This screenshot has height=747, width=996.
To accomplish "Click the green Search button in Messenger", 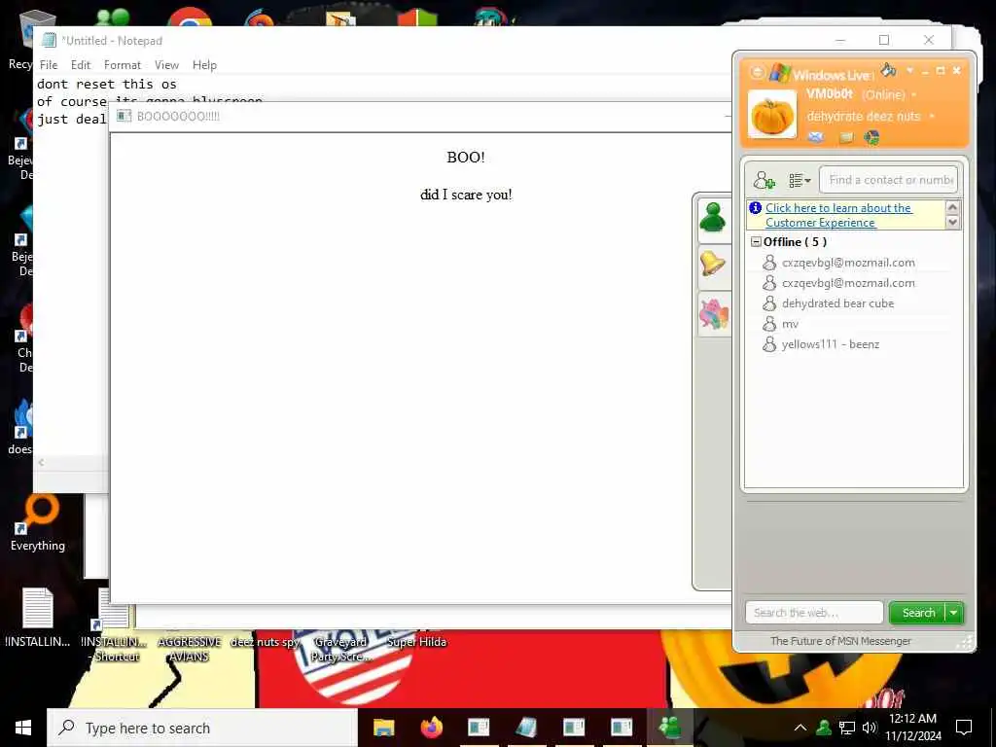I will pyautogui.click(x=918, y=613).
